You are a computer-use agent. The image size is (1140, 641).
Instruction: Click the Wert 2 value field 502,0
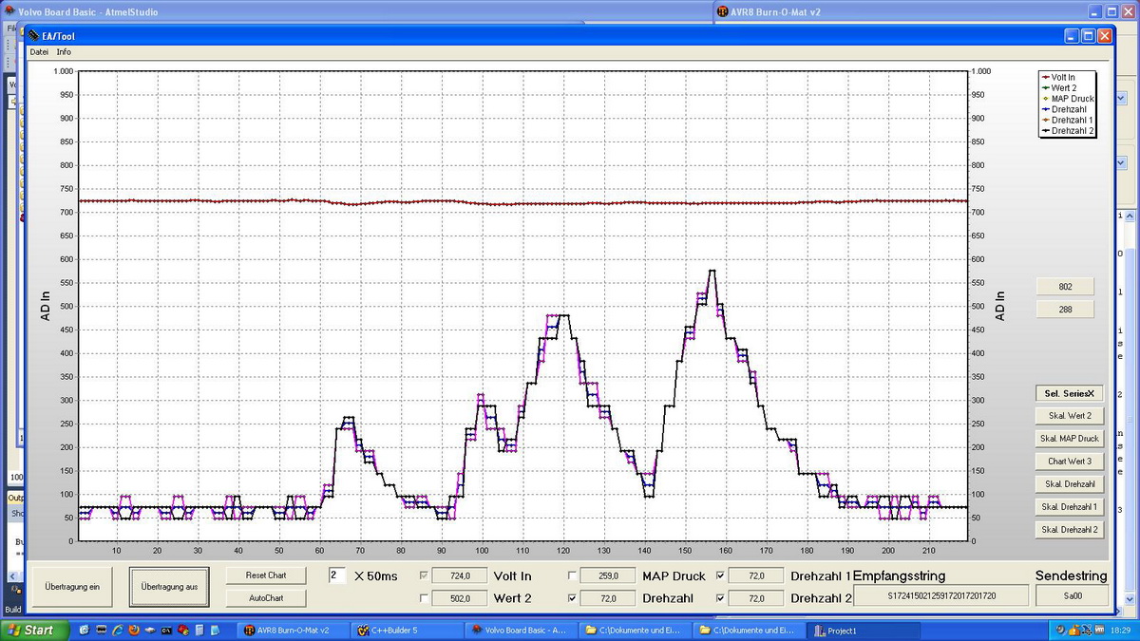(460, 598)
